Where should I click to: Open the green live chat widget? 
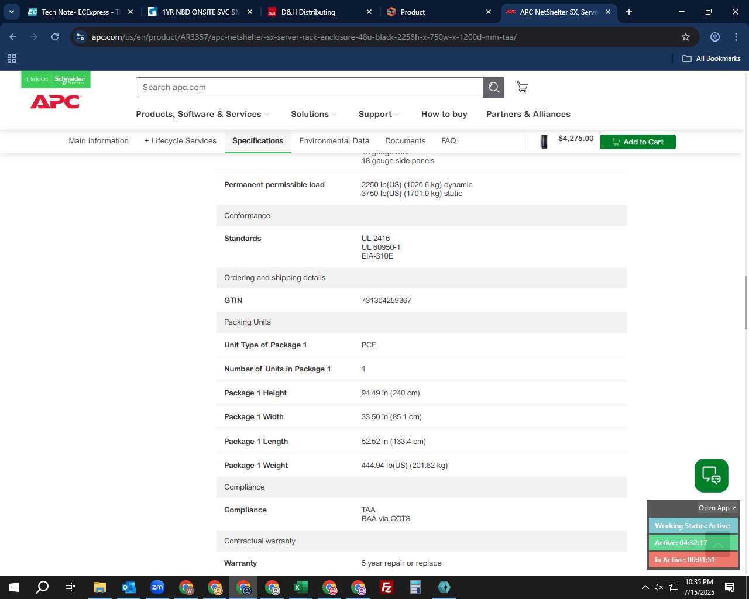pos(711,476)
